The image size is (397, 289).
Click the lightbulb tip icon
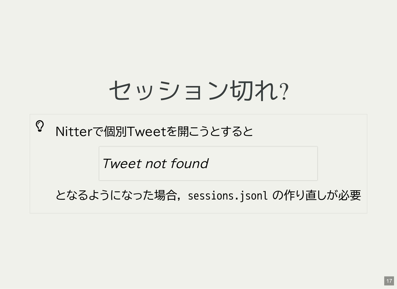pyautogui.click(x=40, y=126)
